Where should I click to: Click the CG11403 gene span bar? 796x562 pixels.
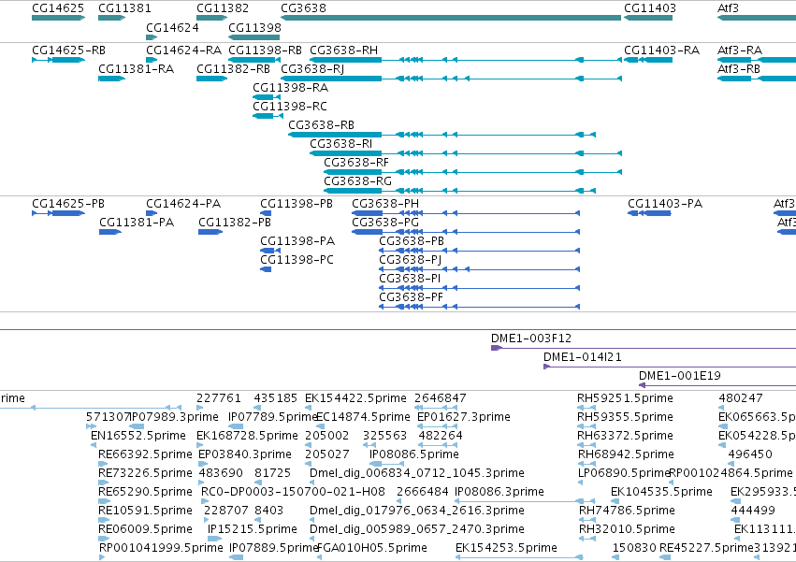tap(648, 18)
